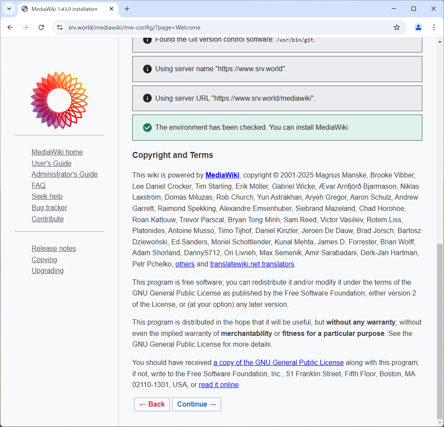
Task: Expand the tab search dropdown arrow
Action: coord(9,9)
